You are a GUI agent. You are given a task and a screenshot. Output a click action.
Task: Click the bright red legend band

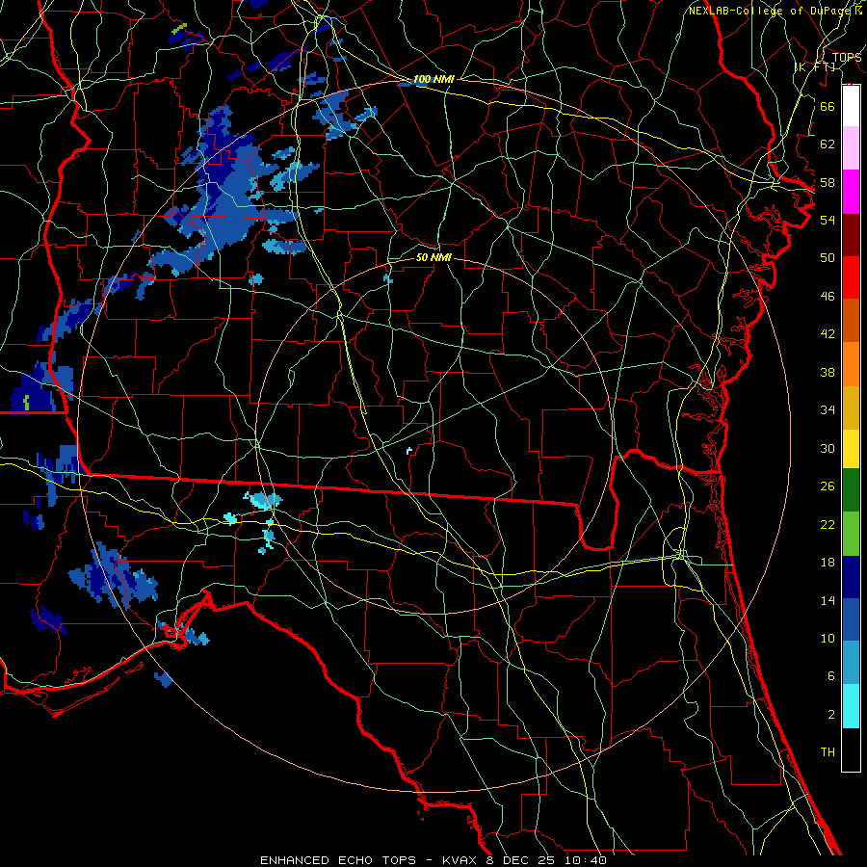click(851, 277)
